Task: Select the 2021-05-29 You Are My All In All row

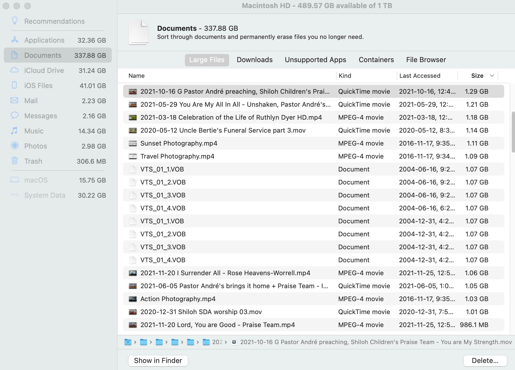Action: [313, 104]
